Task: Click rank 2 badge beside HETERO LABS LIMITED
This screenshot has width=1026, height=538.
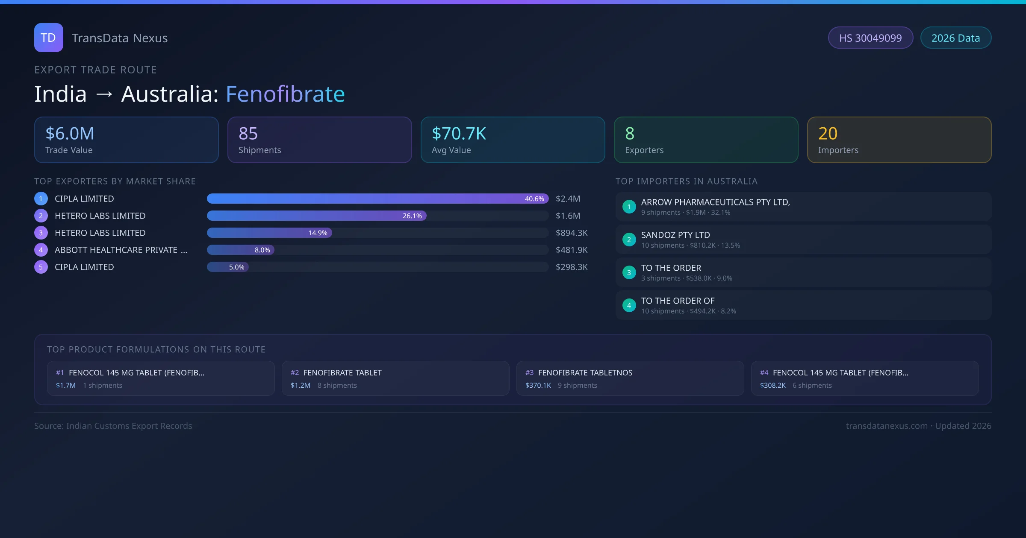Action: (41, 216)
